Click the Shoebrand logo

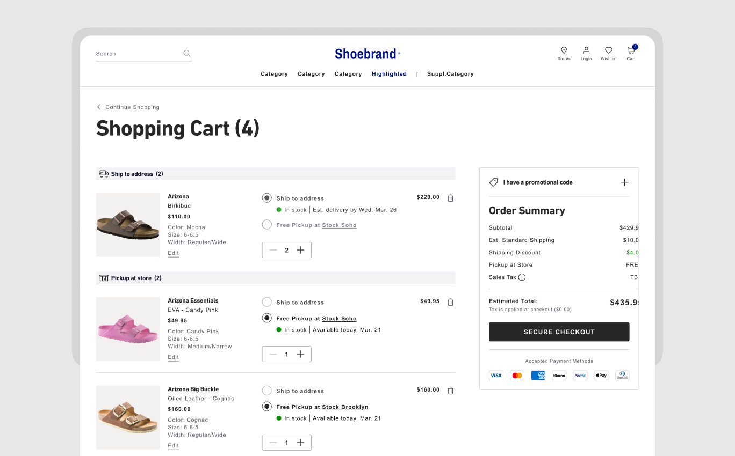(367, 54)
